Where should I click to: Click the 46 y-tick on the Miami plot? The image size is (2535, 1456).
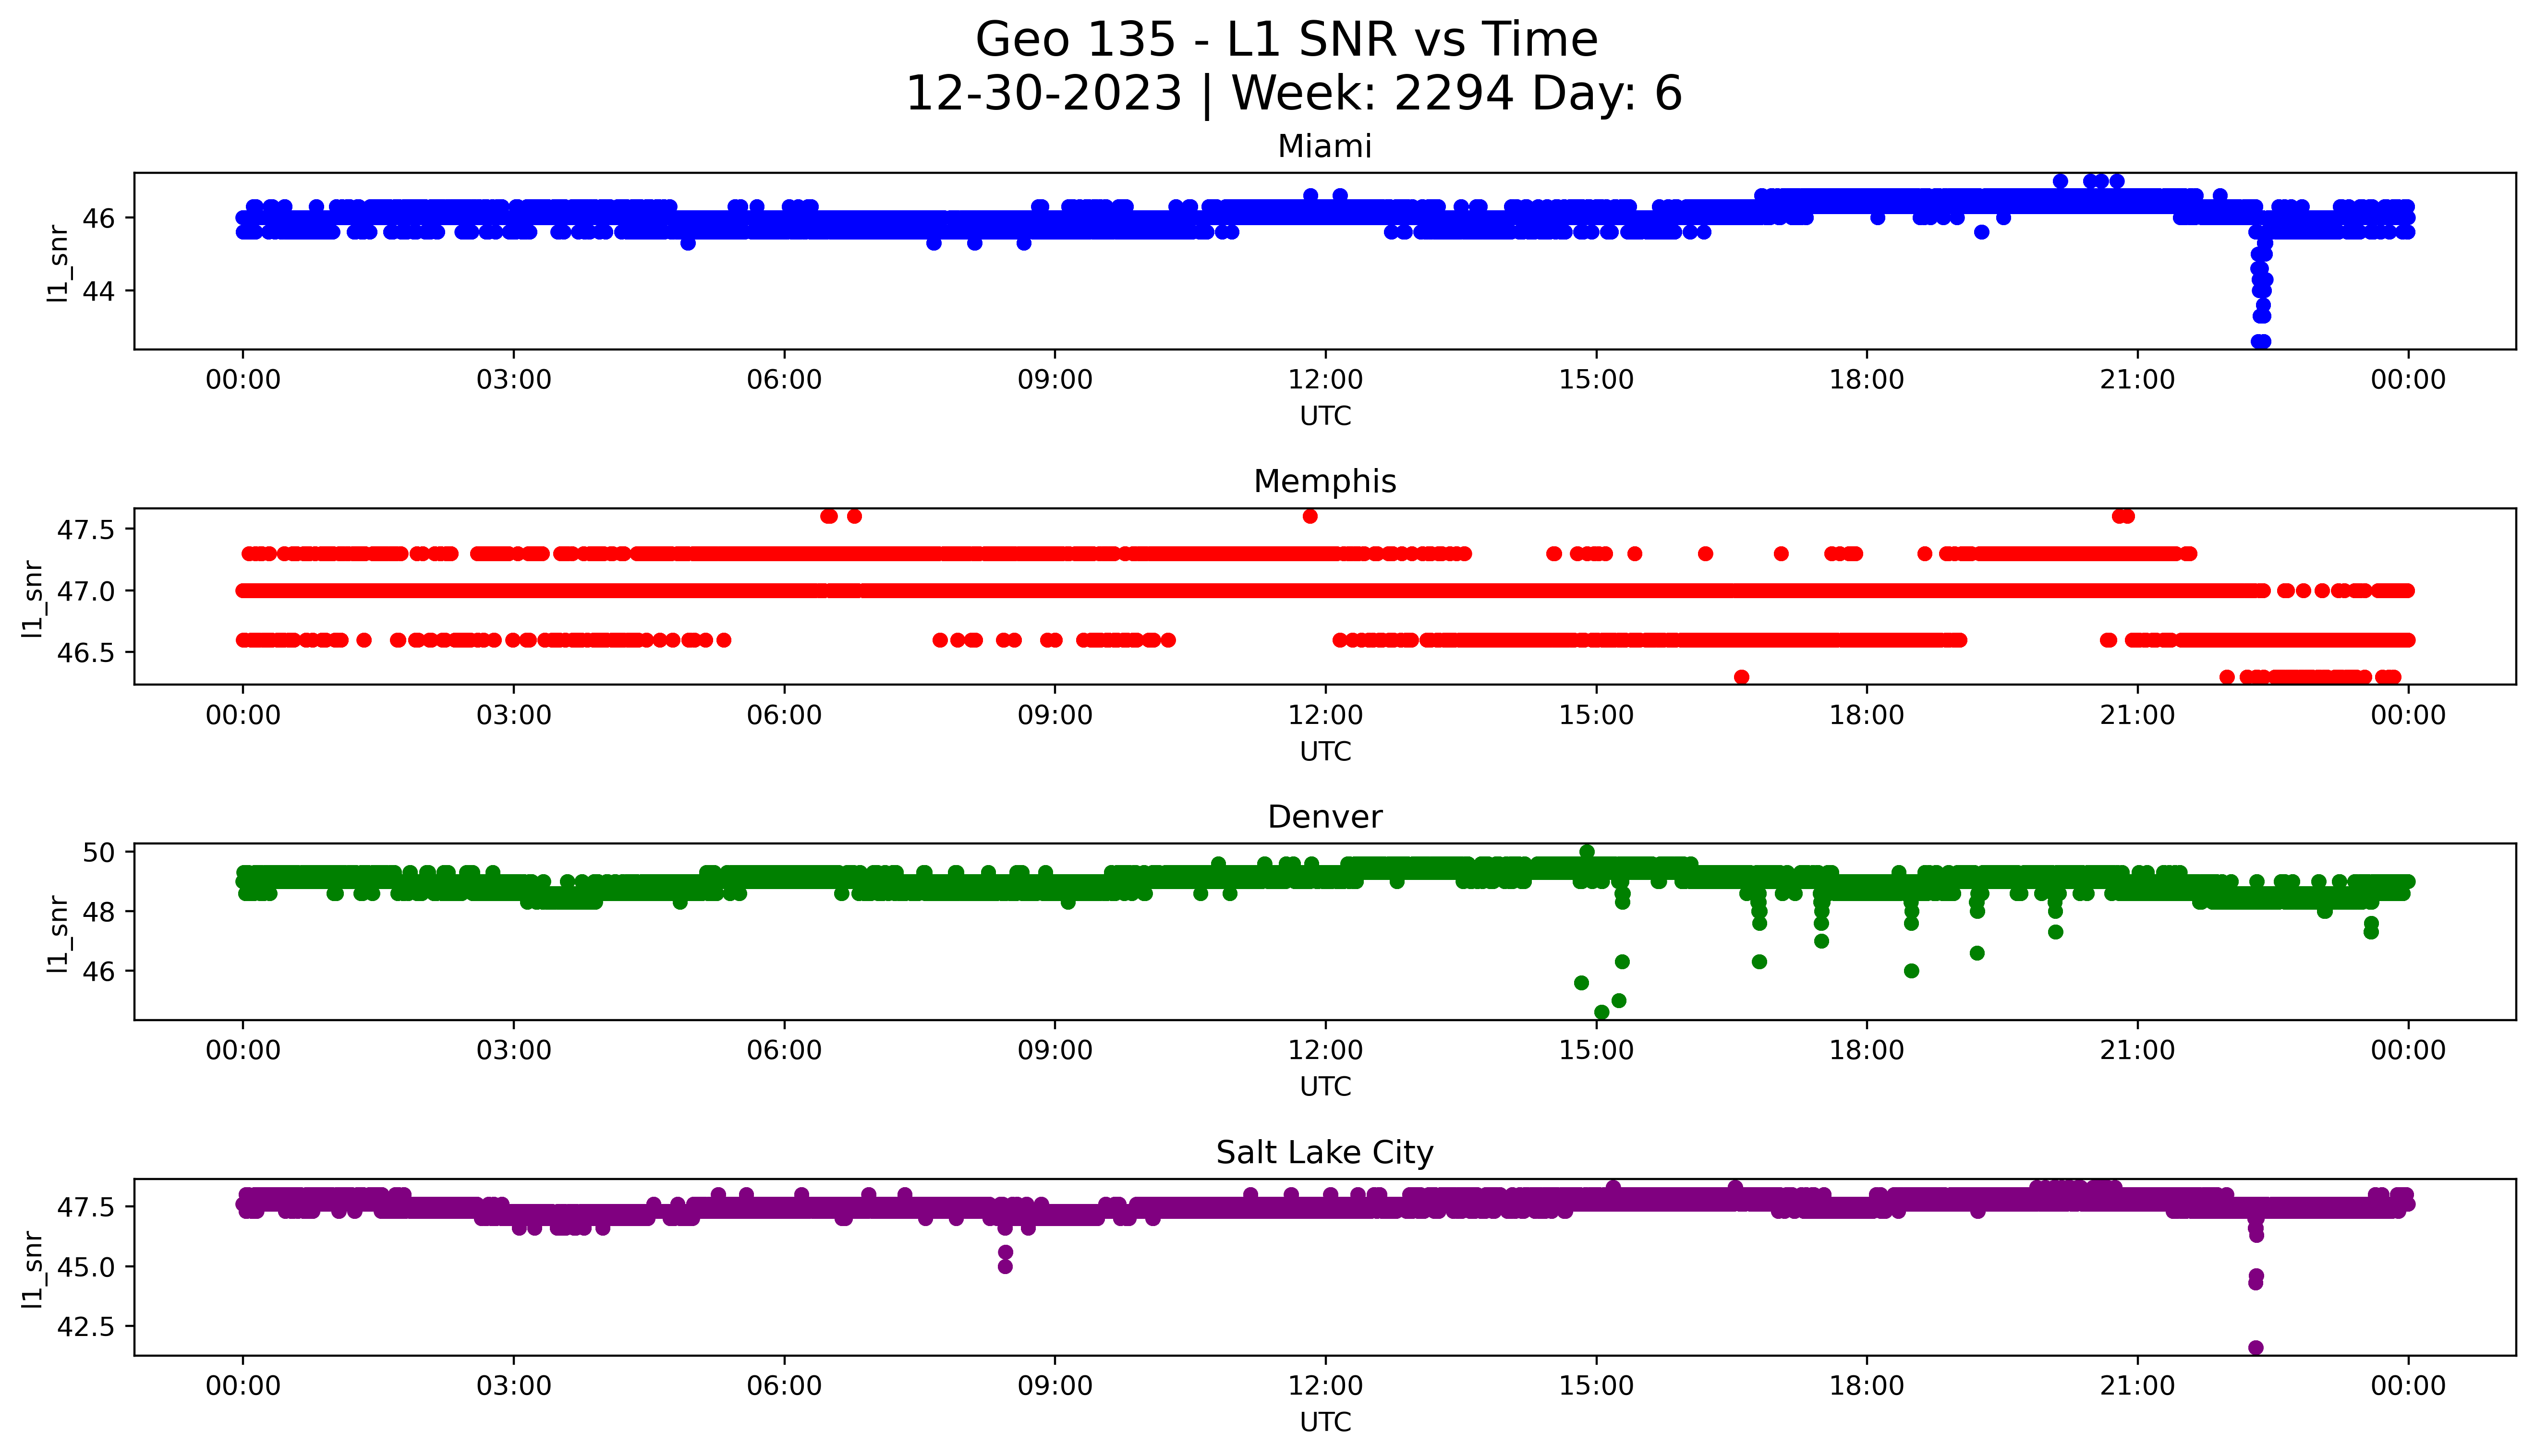pos(98,218)
